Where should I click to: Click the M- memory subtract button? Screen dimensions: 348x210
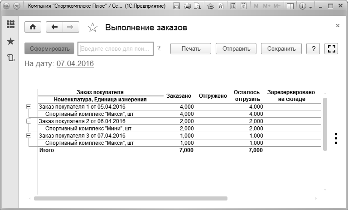277,6
